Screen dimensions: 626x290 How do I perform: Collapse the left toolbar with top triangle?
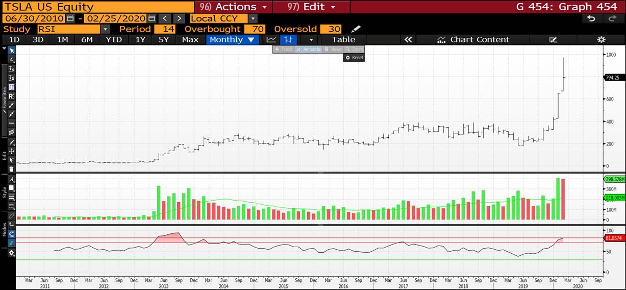4,50
